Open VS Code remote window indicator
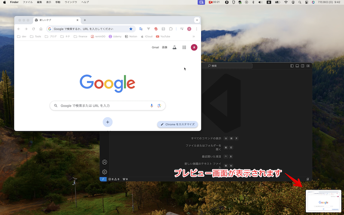The image size is (344, 215). pyautogui.click(x=103, y=179)
